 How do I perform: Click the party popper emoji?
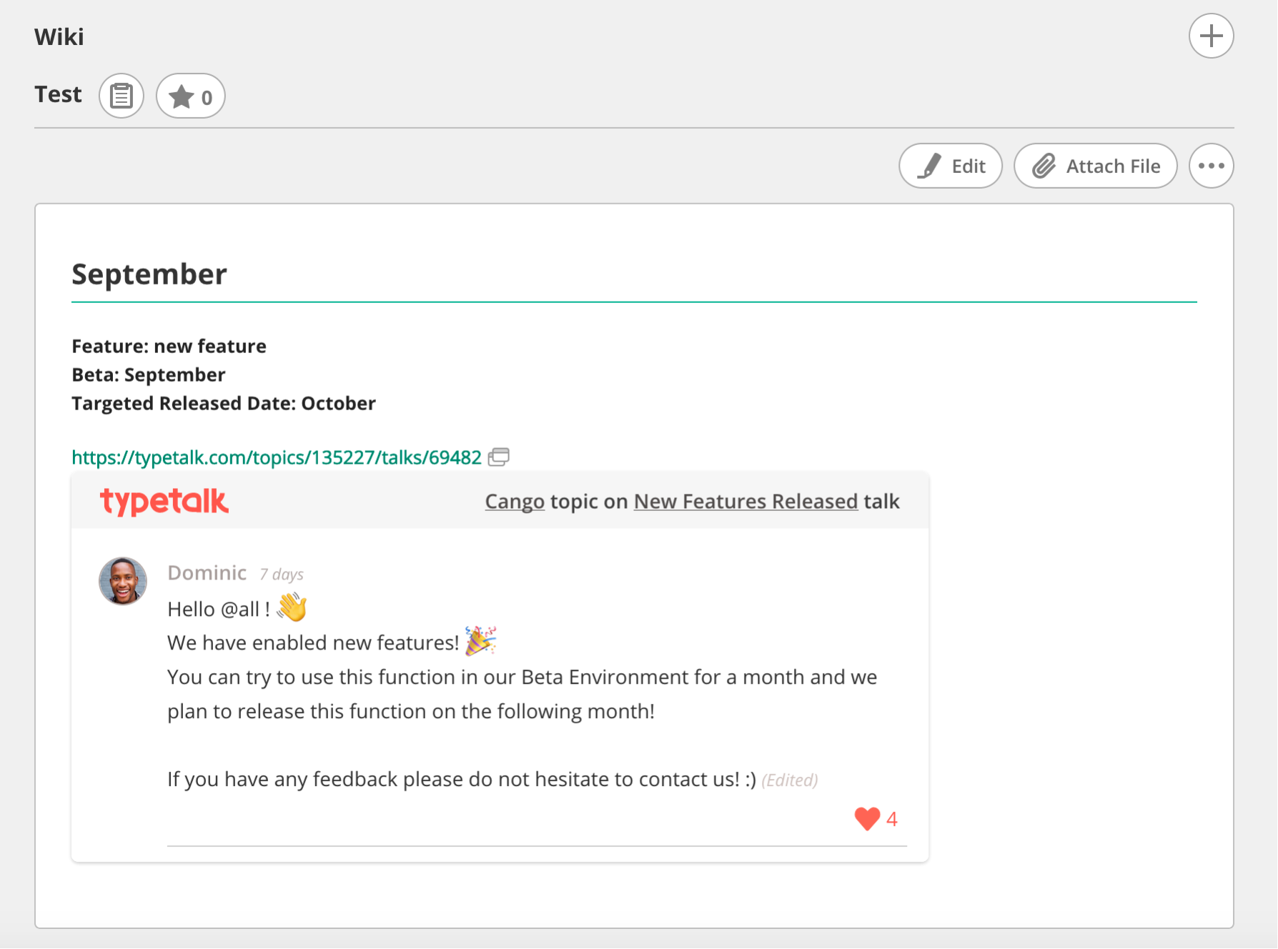click(x=480, y=641)
